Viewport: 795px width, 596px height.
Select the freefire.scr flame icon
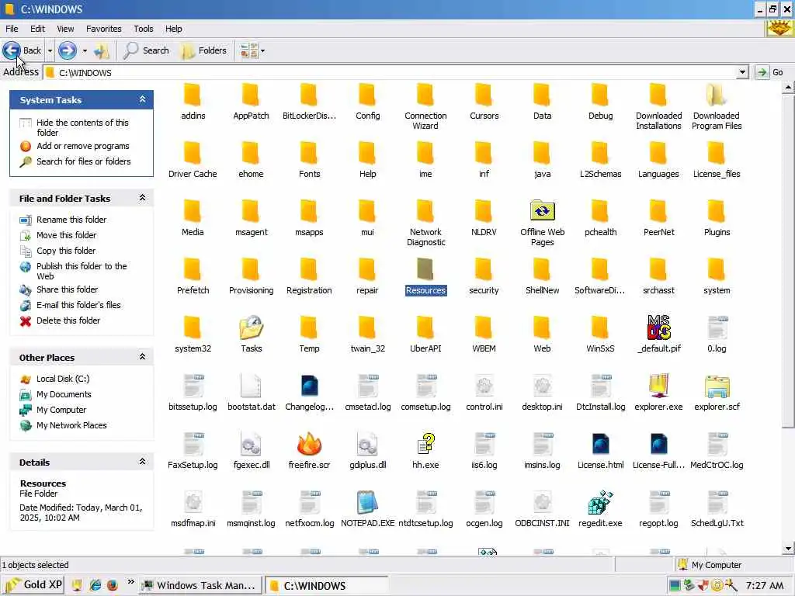coord(309,443)
